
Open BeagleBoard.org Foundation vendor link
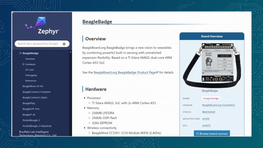[x=218, y=105]
